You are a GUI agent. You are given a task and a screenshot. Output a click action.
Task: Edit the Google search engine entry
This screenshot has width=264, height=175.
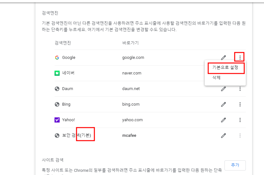pos(224,58)
